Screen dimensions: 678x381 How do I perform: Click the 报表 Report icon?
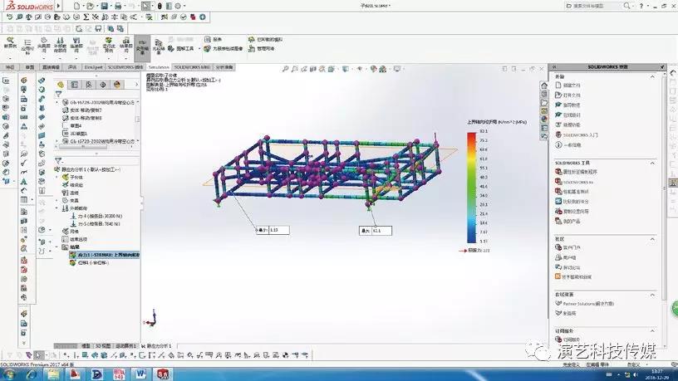(x=214, y=39)
